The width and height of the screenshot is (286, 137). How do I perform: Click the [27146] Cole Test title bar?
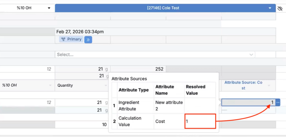(x=163, y=8)
